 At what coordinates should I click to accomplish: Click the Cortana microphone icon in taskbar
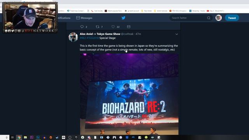(x=7, y=137)
